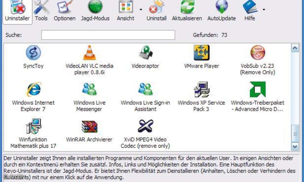Select the Windows Live Sign-in Assistant icon
Viewport: 304px width, 182px height.
[146, 89]
